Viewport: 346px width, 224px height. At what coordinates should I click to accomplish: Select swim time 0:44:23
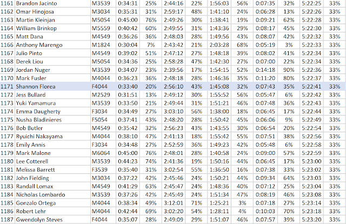[x=128, y=161]
